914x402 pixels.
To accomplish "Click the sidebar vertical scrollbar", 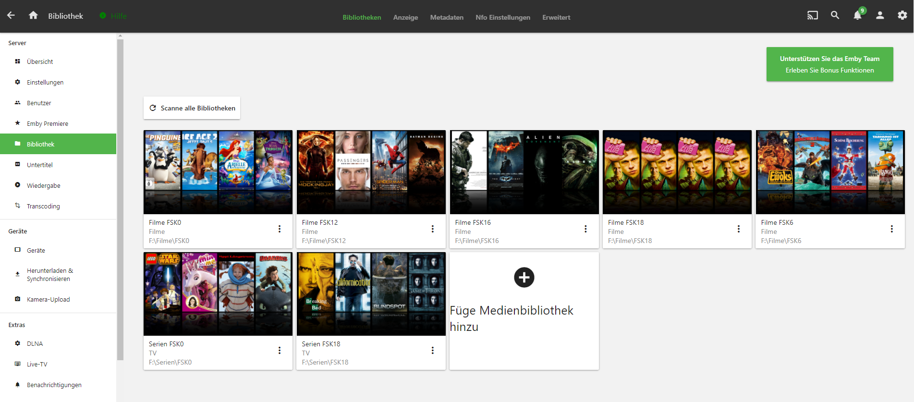I will 120,199.
